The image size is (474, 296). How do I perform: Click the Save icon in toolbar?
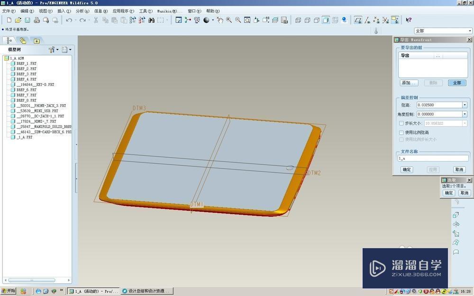point(27,20)
